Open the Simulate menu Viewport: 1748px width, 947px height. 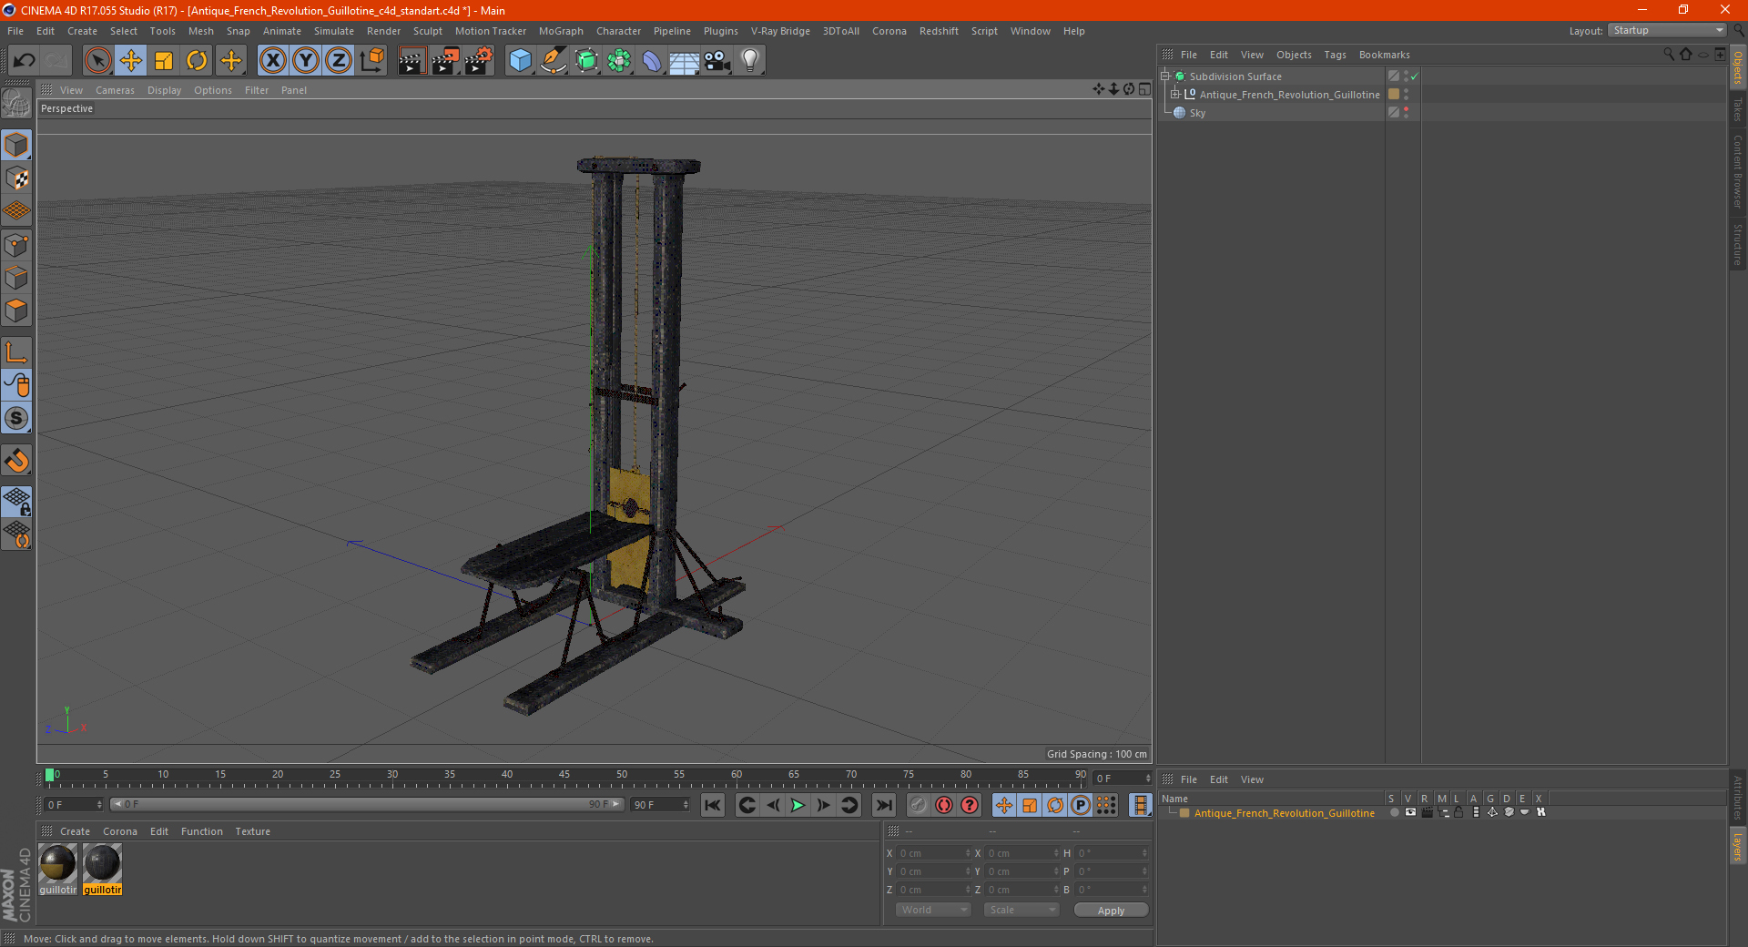[x=334, y=31]
